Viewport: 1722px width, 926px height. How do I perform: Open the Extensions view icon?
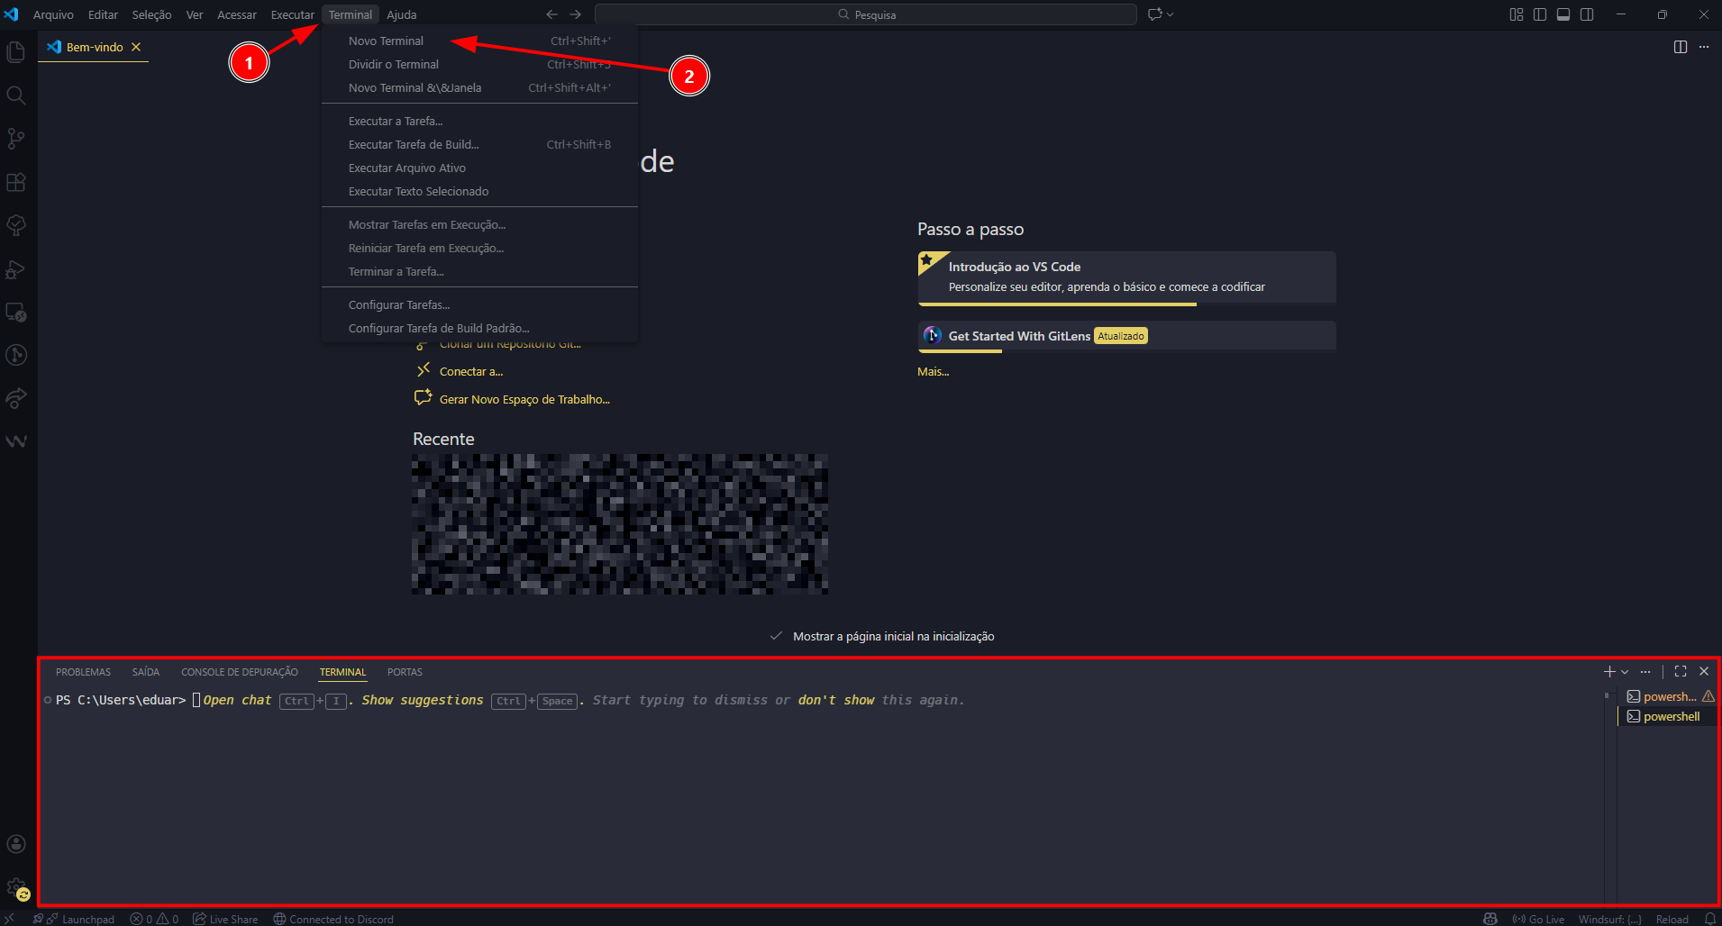(x=16, y=182)
